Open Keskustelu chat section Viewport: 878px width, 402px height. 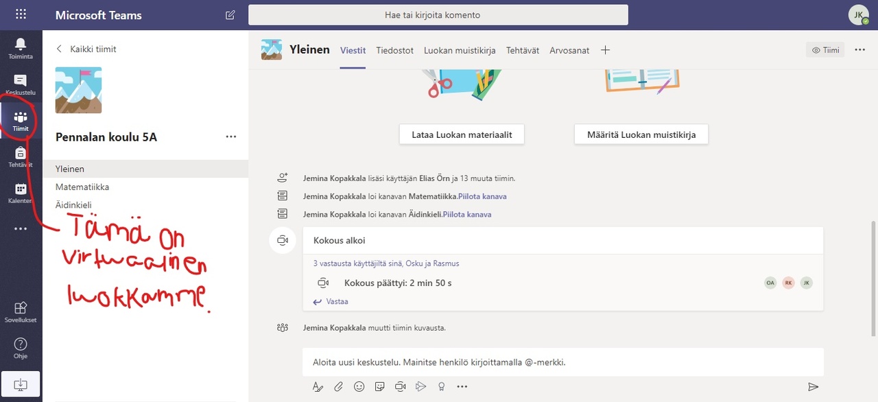coord(21,84)
